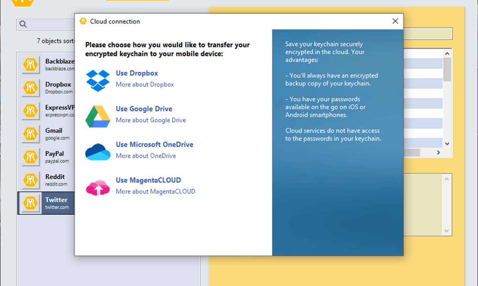Choose Use MagentaCLOUD link
The width and height of the screenshot is (478, 286).
click(149, 180)
